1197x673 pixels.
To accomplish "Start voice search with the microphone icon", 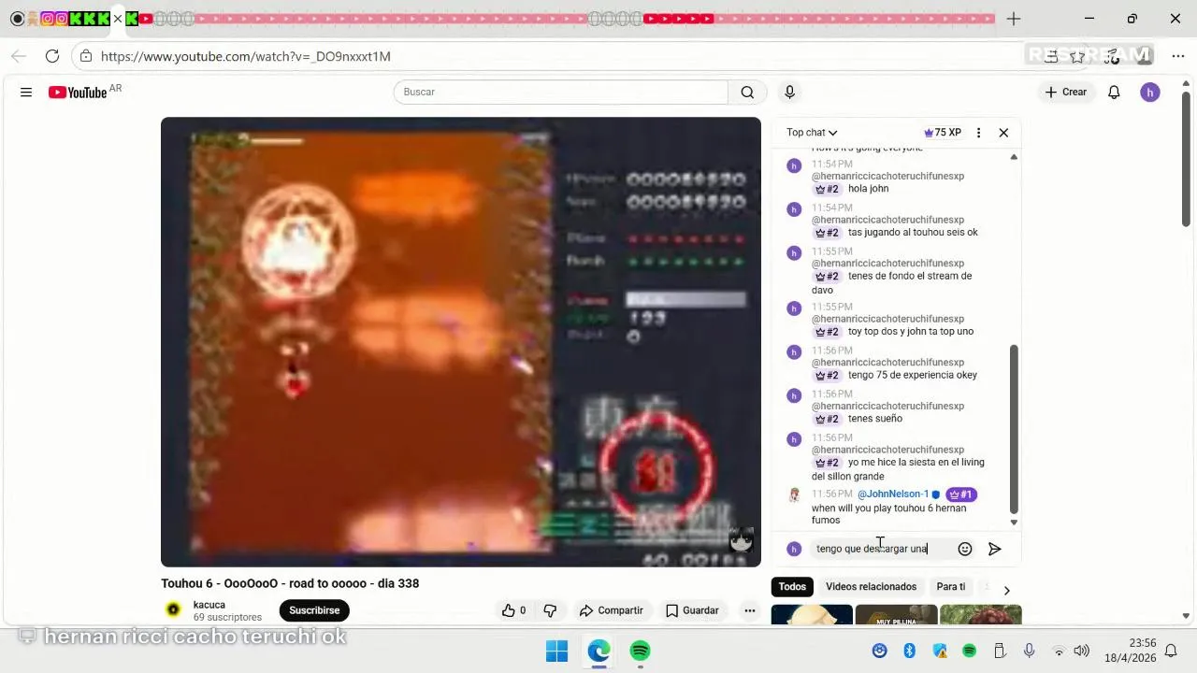I will click(x=789, y=92).
